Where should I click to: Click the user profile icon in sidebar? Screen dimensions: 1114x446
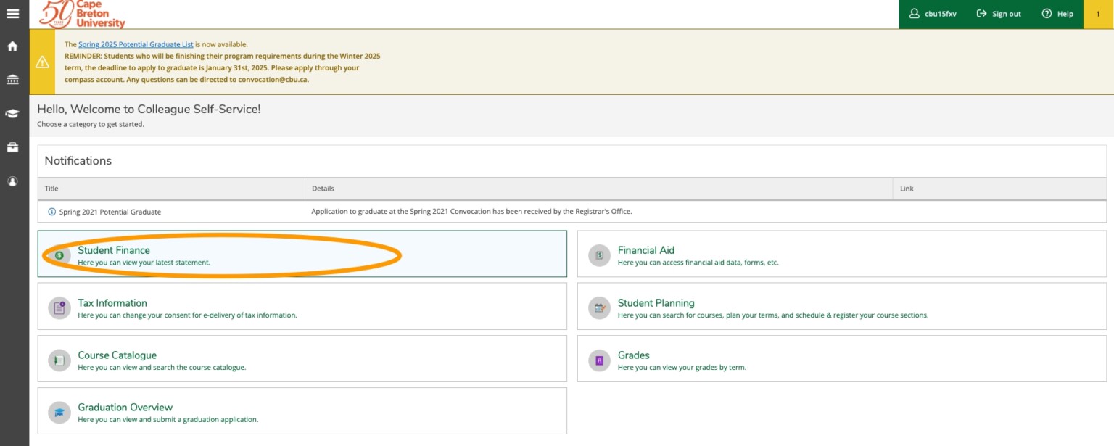click(x=12, y=181)
